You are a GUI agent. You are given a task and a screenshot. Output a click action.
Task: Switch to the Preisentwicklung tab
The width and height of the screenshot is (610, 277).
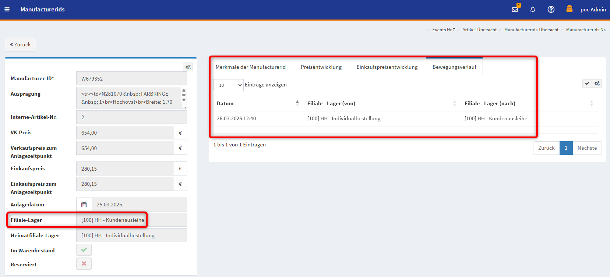click(321, 67)
